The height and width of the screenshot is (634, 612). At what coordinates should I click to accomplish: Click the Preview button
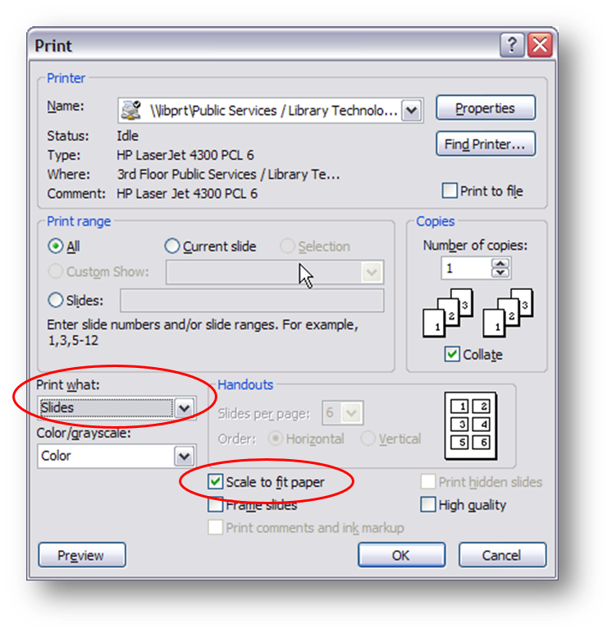[x=82, y=555]
